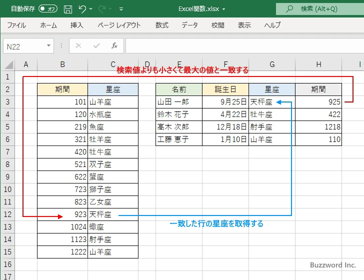Select cell containing 天秤座 in row 12
This screenshot has height=280, width=364.
112,214
